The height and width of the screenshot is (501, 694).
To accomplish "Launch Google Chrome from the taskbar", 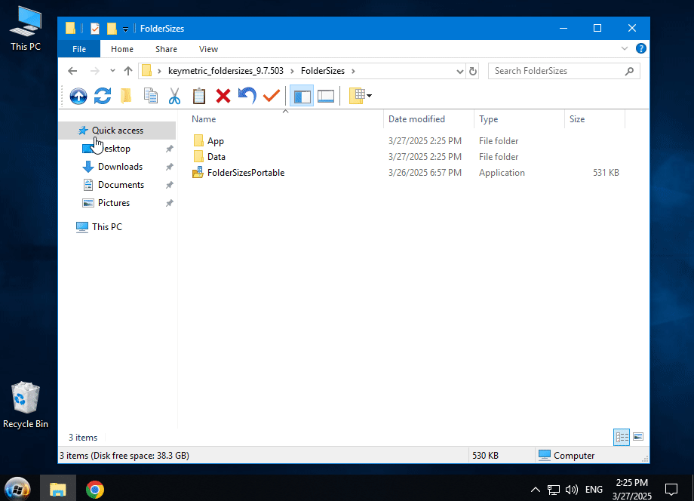I will [x=95, y=489].
